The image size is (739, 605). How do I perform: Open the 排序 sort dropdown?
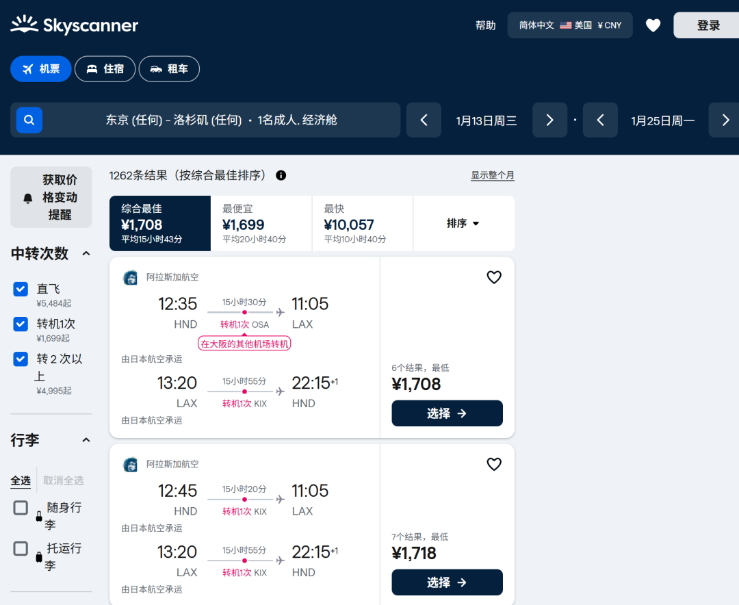(463, 224)
